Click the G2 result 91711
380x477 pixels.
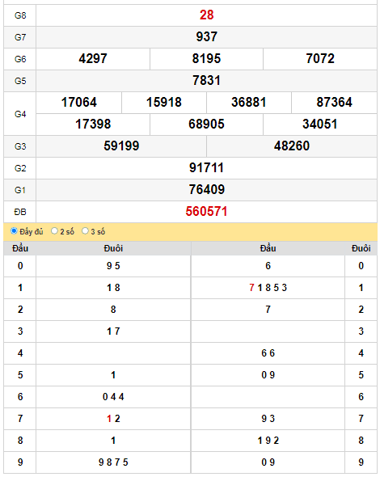click(207, 168)
